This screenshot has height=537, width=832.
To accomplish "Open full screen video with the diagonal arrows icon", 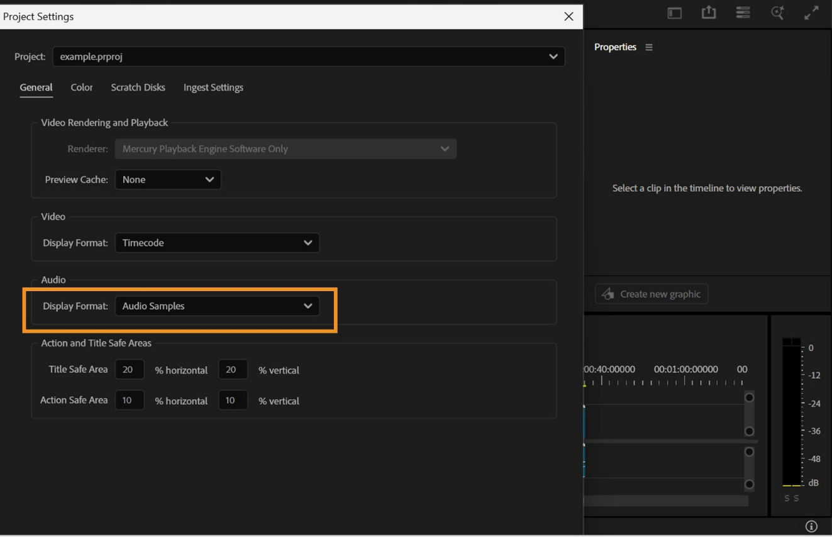I will tap(811, 13).
